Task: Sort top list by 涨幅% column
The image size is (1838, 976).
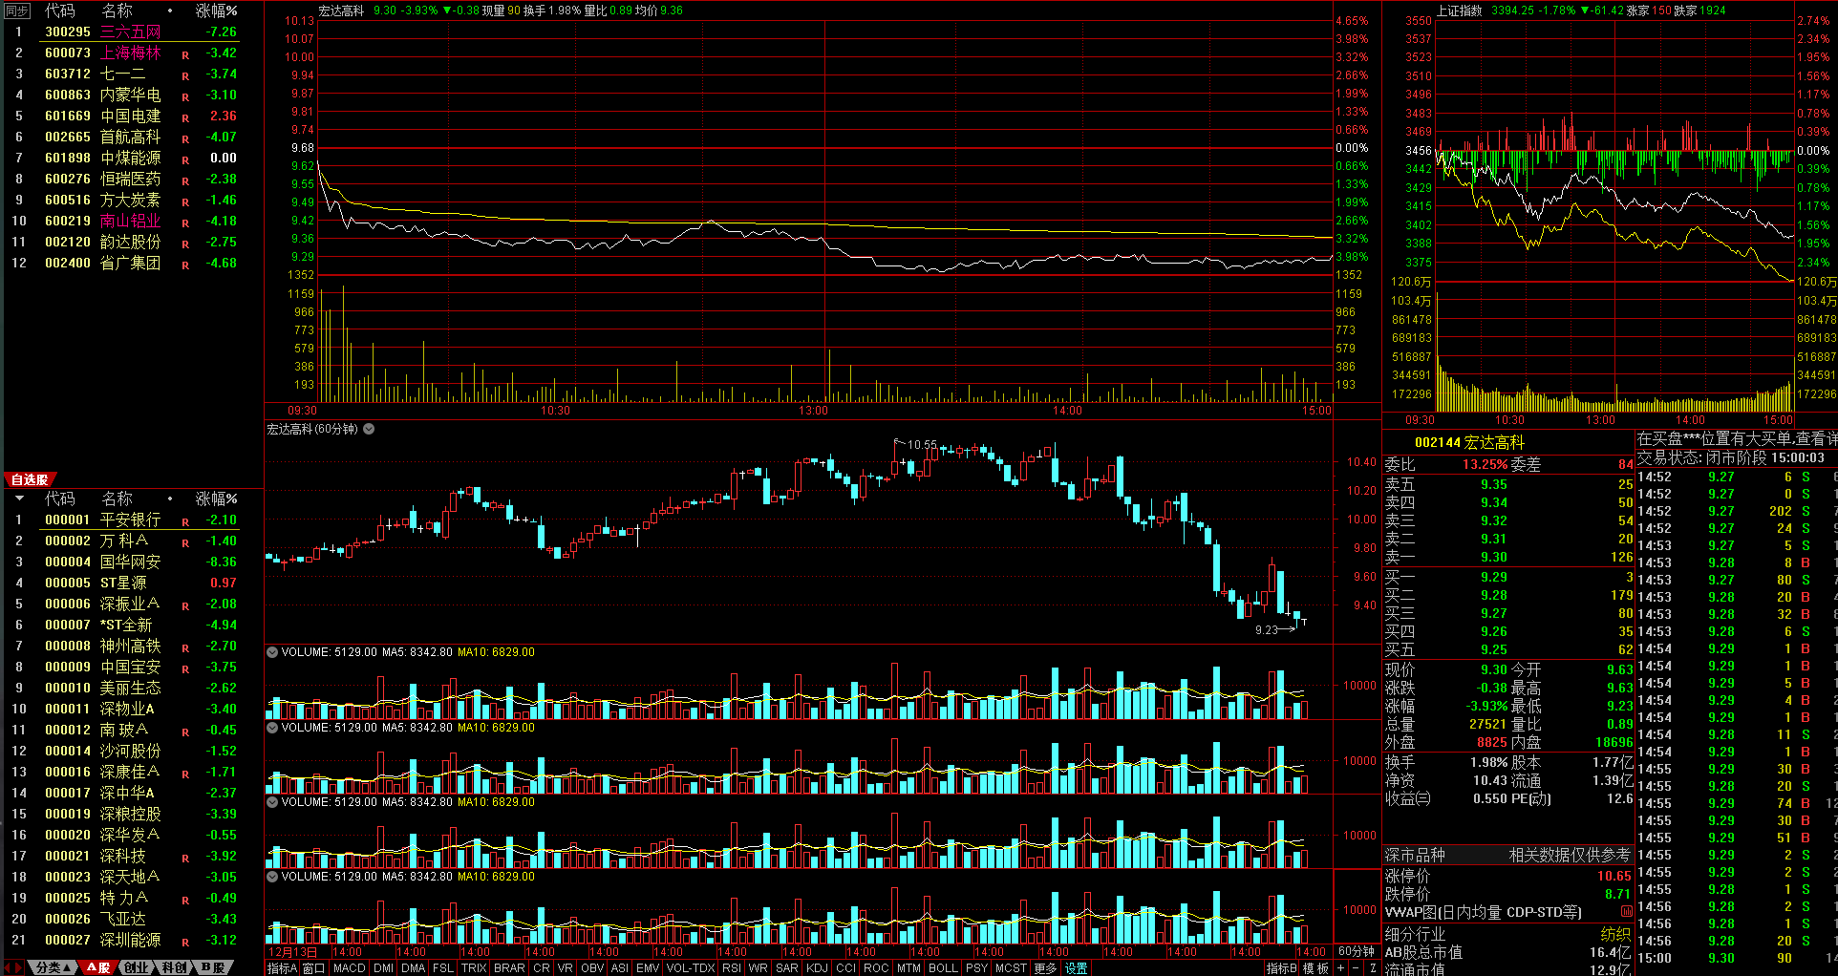Action: [x=217, y=11]
